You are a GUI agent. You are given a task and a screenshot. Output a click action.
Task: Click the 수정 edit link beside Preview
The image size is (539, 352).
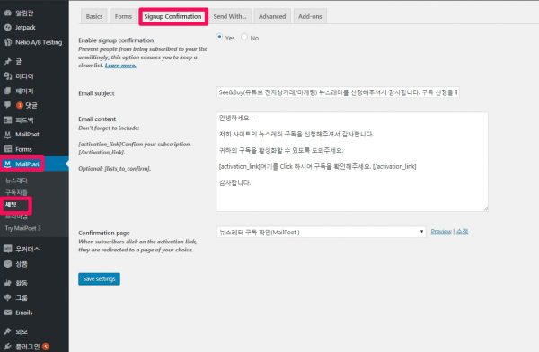point(462,232)
